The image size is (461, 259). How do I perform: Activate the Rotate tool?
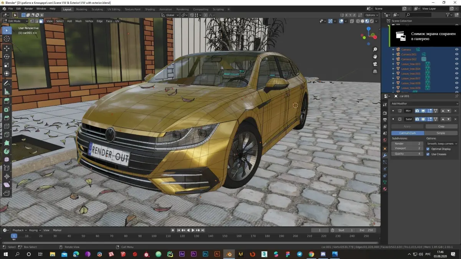pyautogui.click(x=7, y=56)
